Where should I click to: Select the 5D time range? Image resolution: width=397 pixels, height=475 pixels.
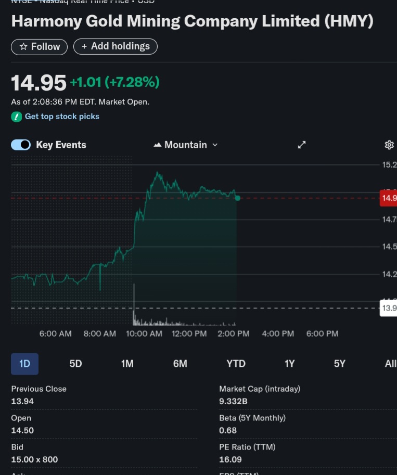coord(76,364)
